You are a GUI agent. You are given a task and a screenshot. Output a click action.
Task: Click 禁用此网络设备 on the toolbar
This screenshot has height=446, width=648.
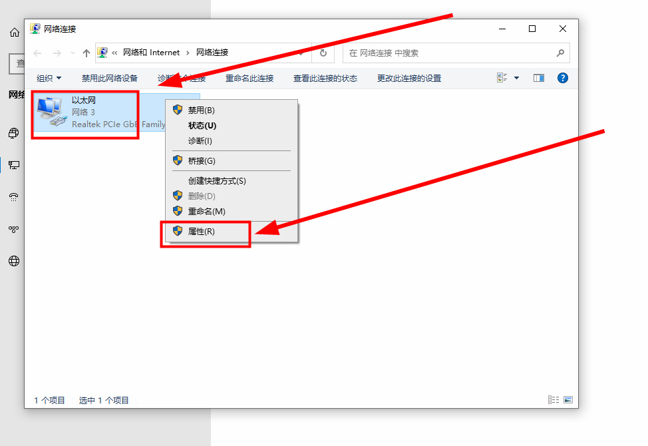109,78
